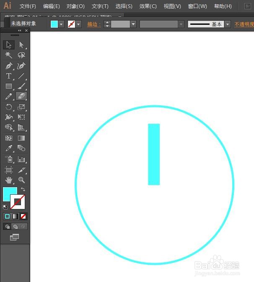The width and height of the screenshot is (254, 282).
Task: Open the 对象(O) menu
Action: click(x=75, y=6)
